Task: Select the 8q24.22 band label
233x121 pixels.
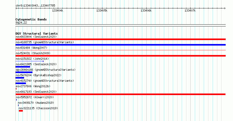Action: [21, 23]
